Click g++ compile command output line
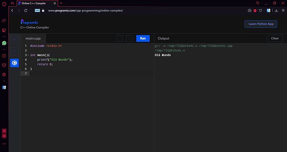 (194, 46)
